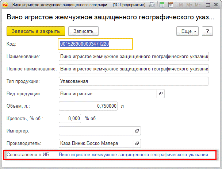Click the Производитель field Каза Виник.Боско Малера
Screen dimensions: 222x169
coord(96,143)
